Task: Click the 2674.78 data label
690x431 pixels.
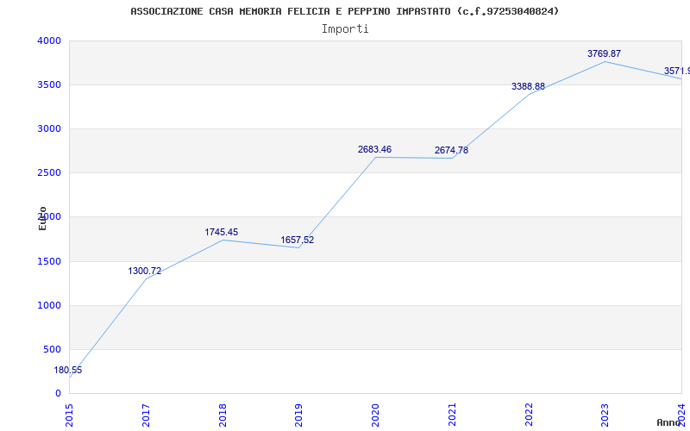Action: pos(451,150)
